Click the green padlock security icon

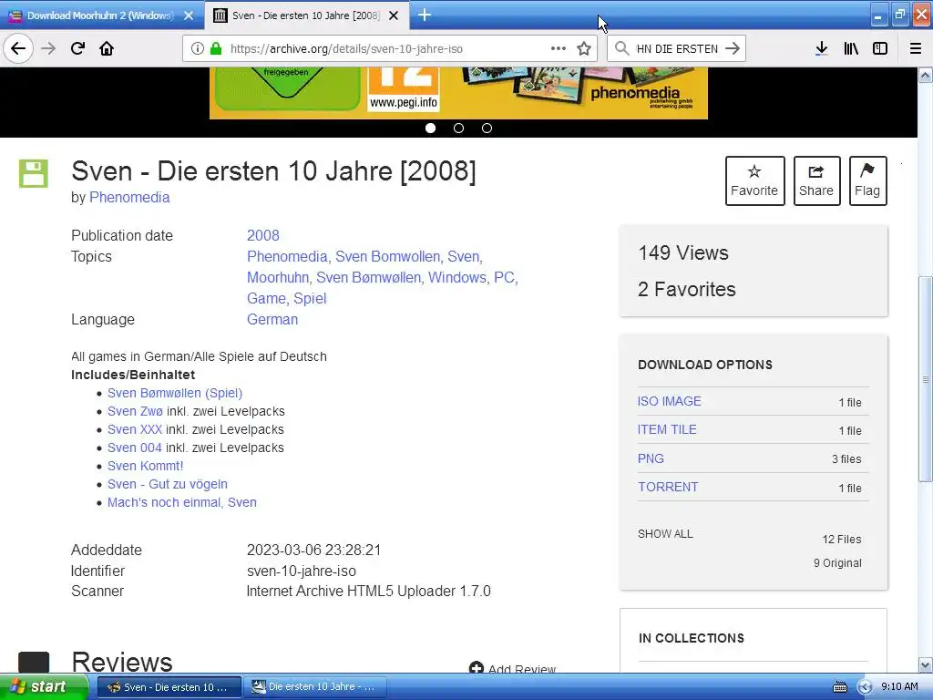(216, 49)
